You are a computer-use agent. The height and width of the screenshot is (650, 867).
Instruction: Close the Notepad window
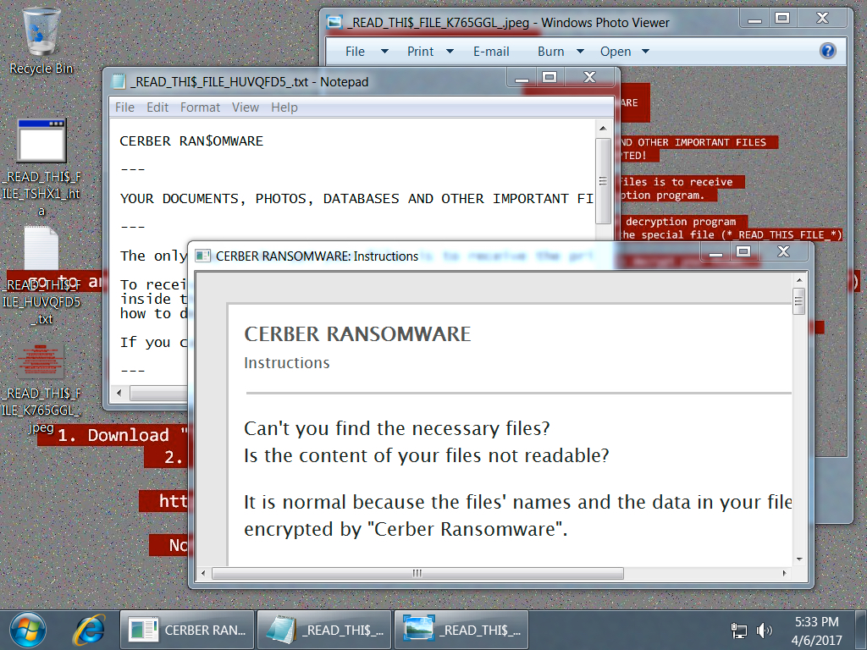[589, 77]
